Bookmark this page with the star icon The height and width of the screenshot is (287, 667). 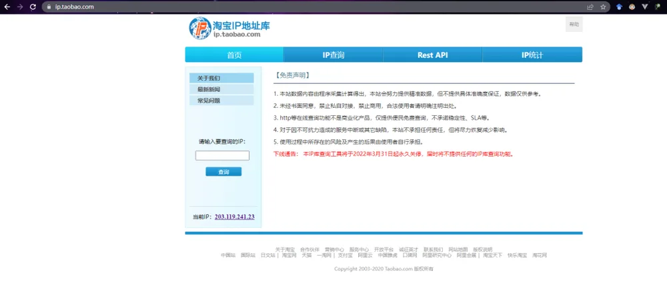pos(603,7)
